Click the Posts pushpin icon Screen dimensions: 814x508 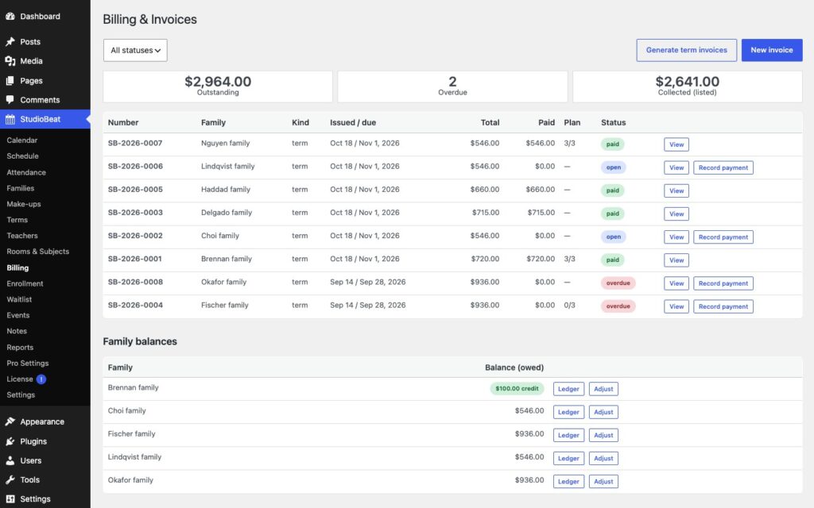click(10, 41)
